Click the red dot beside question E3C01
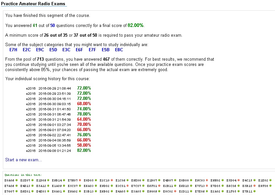The height and width of the screenshot is (195, 275). pyautogui.click(x=127, y=186)
